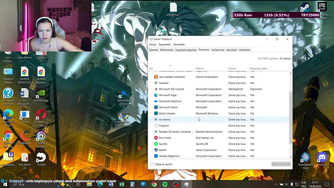
Task: Select the Yeni klasör (2) folder
Action: [x=25, y=161]
